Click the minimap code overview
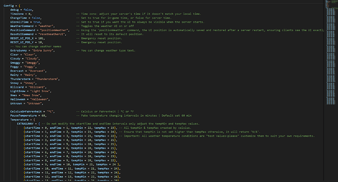Image resolution: width=338 pixels, height=182 pixels. [x=331, y=52]
